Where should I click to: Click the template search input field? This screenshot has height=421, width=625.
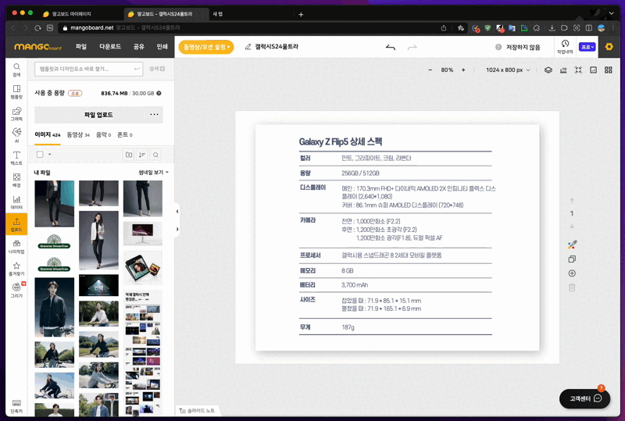[88, 69]
